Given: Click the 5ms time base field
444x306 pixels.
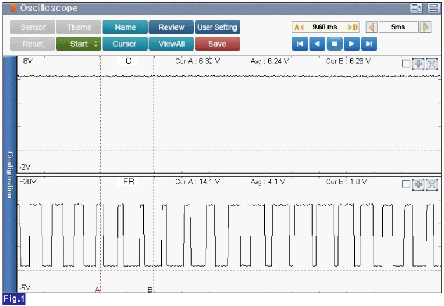Looking at the screenshot, I should click(398, 27).
